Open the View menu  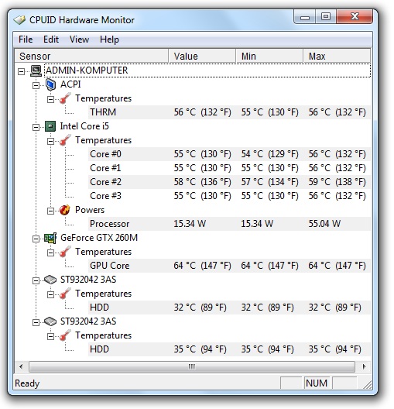coord(79,40)
